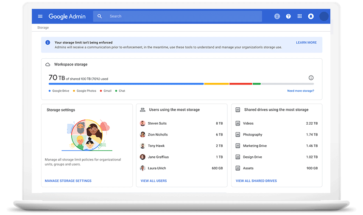Click the red Gmail bar segment

tap(241, 84)
